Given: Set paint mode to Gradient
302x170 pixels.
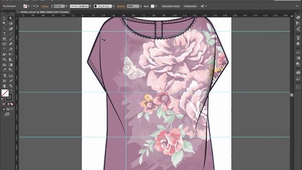Looking at the screenshot, I should pos(8,104).
